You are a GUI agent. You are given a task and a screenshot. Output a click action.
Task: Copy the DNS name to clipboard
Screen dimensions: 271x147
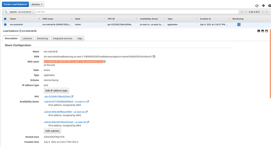point(105,61)
